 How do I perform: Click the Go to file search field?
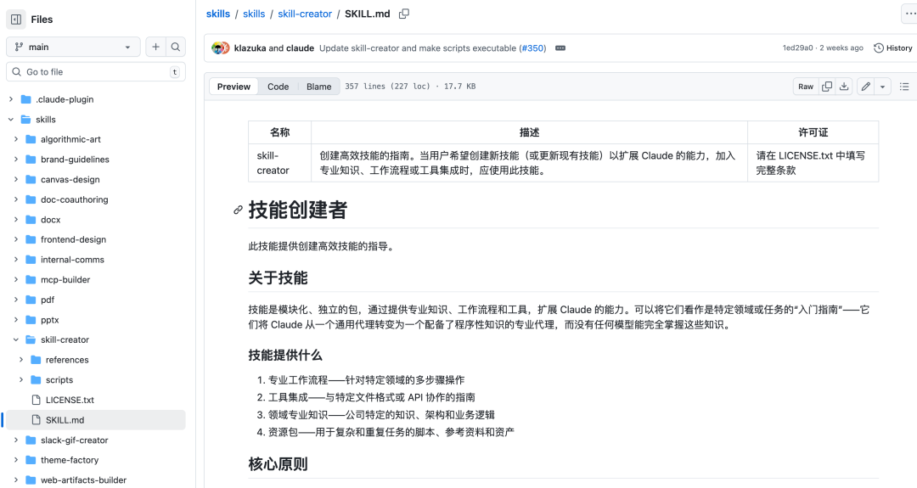93,72
